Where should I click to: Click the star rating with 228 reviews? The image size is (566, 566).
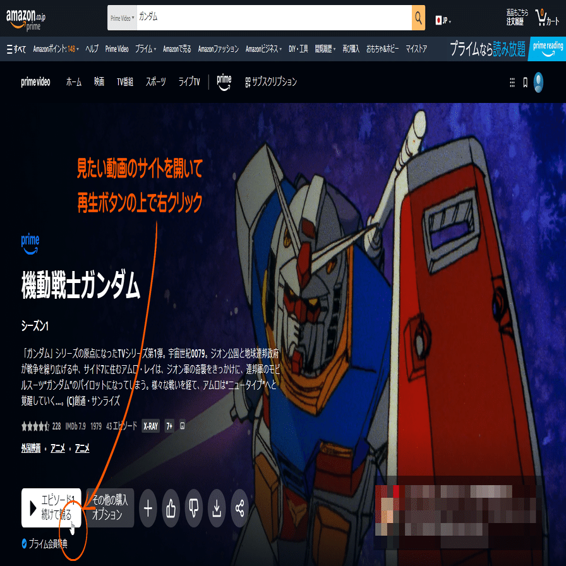pos(41,426)
